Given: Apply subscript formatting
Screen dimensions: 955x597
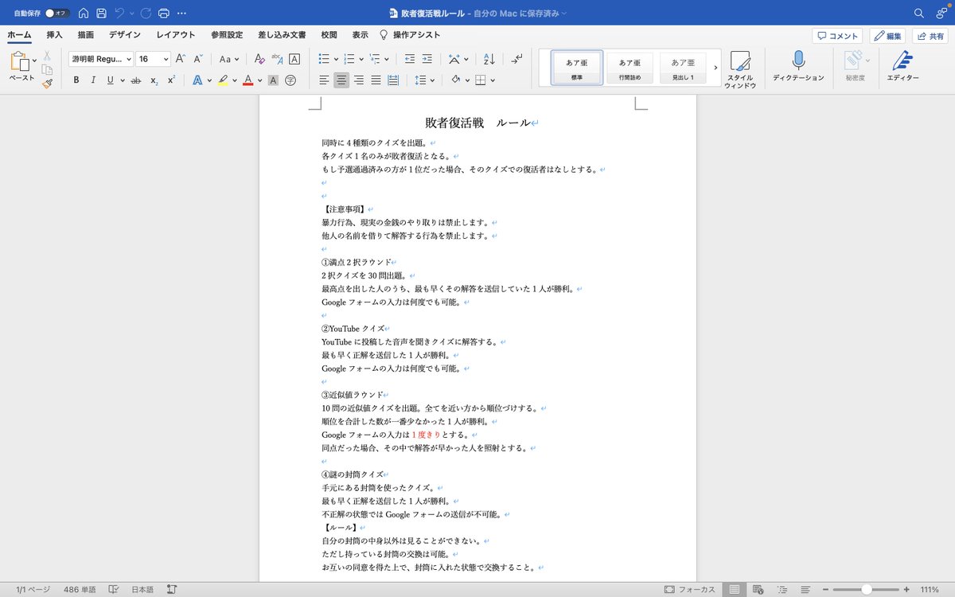Looking at the screenshot, I should pyautogui.click(x=154, y=80).
